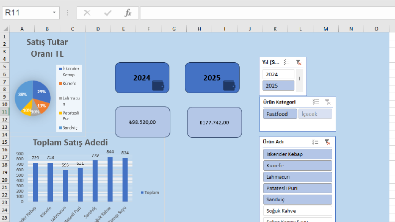Select row 20 header
The image size is (395, 222).
(x=4, y=180)
